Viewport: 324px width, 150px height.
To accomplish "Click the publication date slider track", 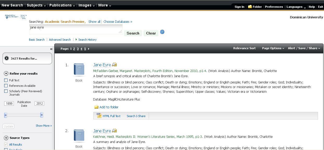I will 24,115.
